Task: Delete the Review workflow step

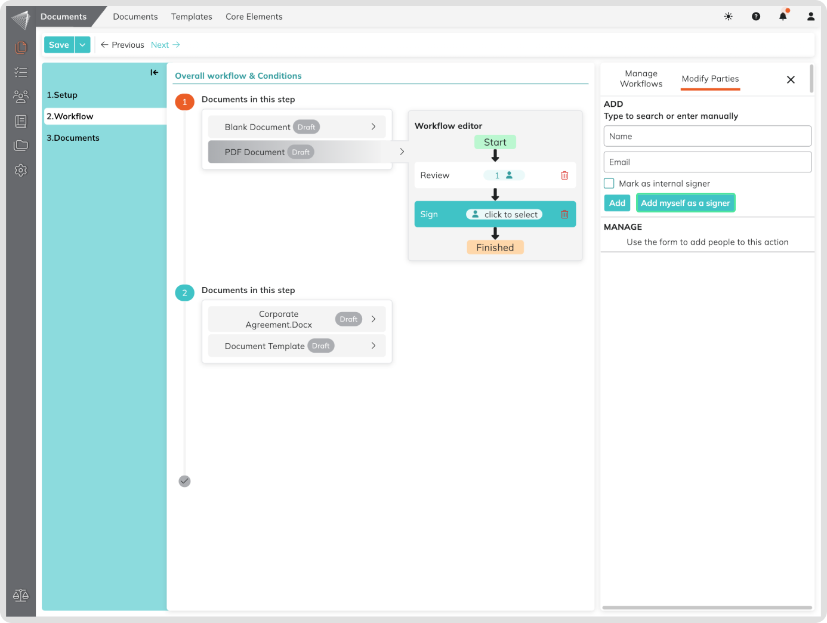Action: pyautogui.click(x=564, y=175)
